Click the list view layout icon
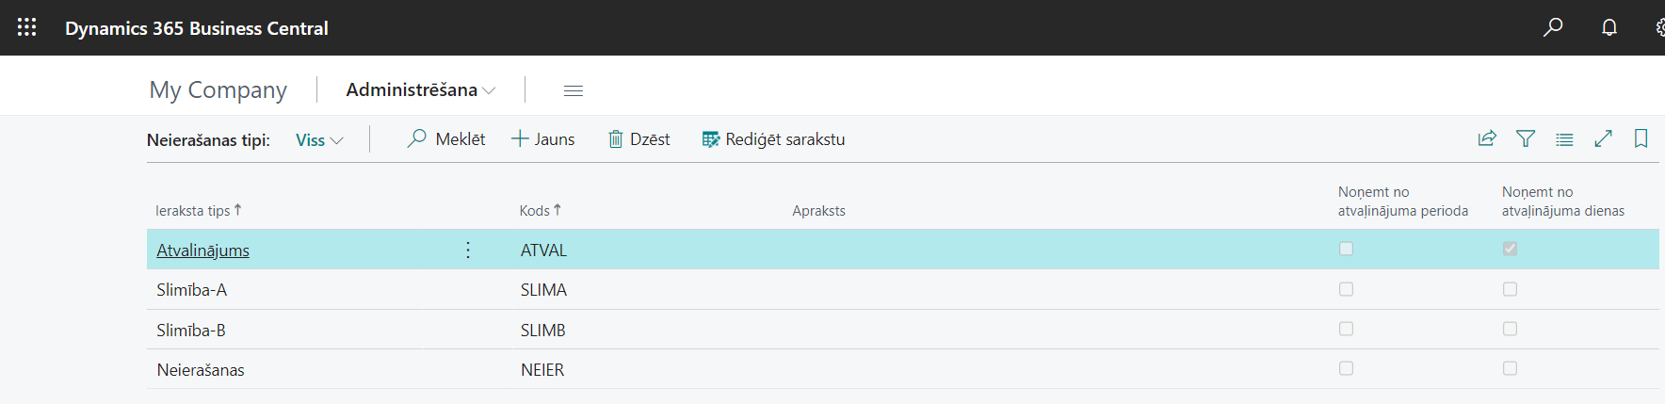1665x404 pixels. coord(1564,139)
